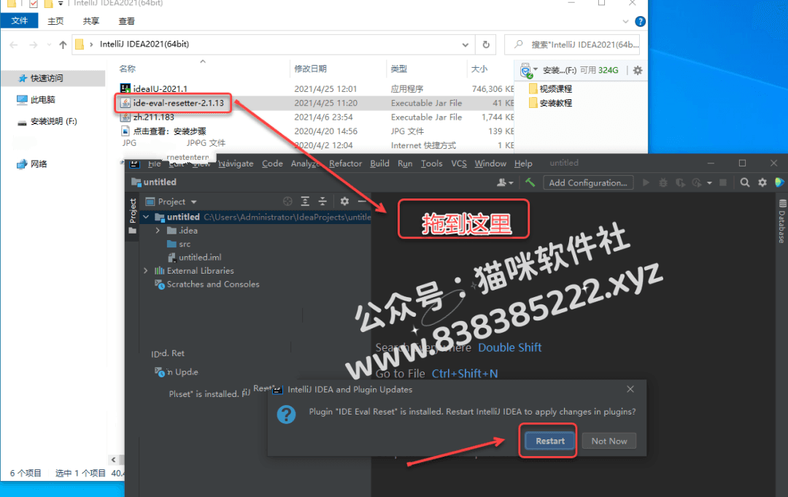This screenshot has width=788, height=497.
Task: Open recent locations dropdown in Explorer
Action: [x=49, y=45]
